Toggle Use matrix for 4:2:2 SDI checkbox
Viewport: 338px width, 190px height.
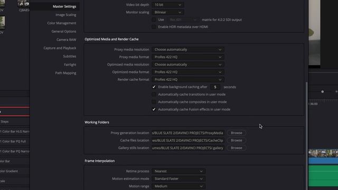point(154,20)
